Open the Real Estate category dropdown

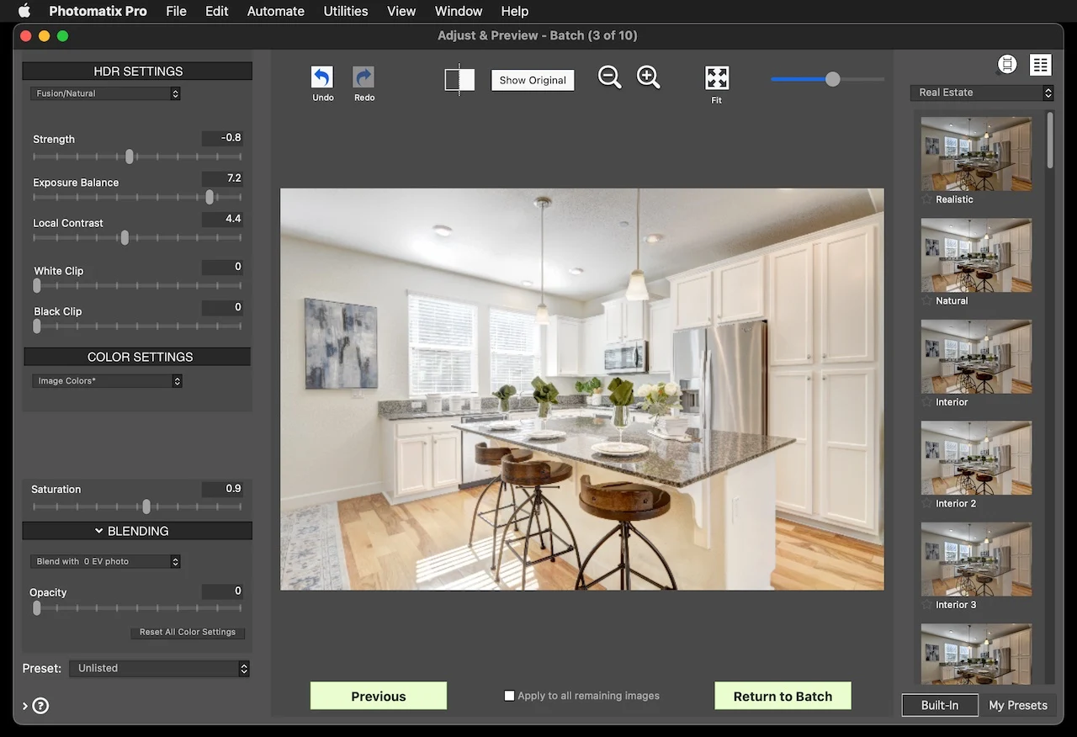tap(982, 93)
